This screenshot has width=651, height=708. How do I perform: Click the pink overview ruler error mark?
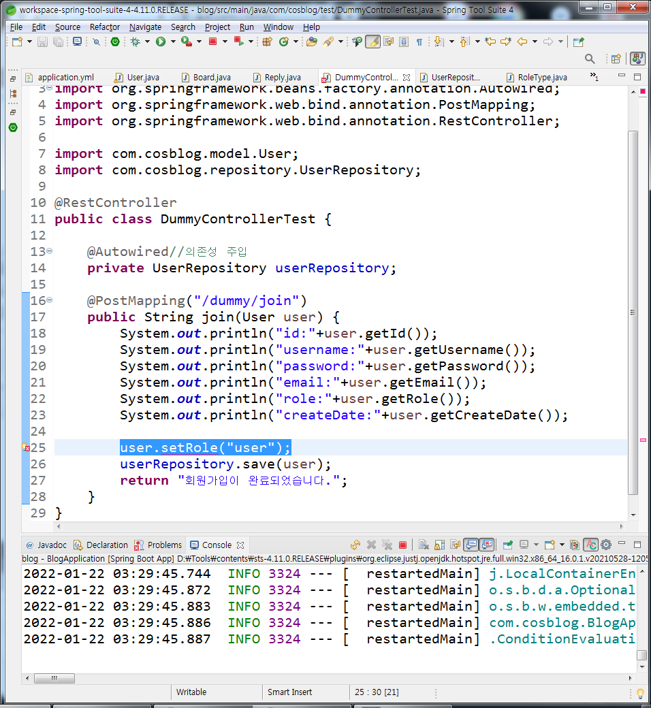click(643, 440)
